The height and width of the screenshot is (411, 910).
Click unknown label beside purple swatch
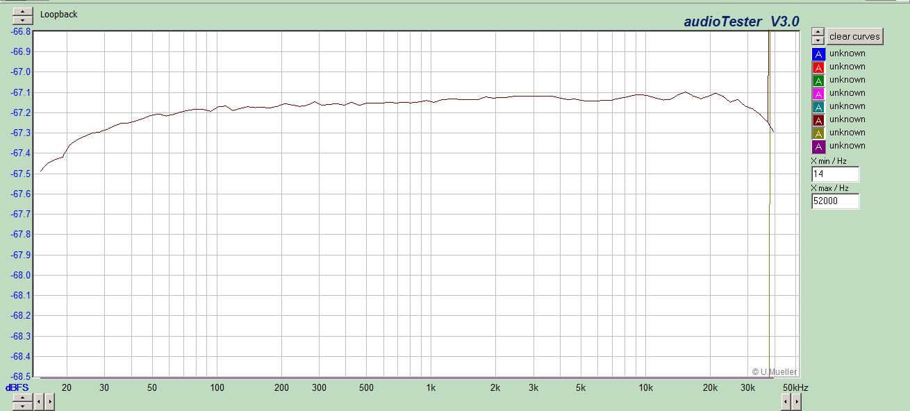point(847,146)
